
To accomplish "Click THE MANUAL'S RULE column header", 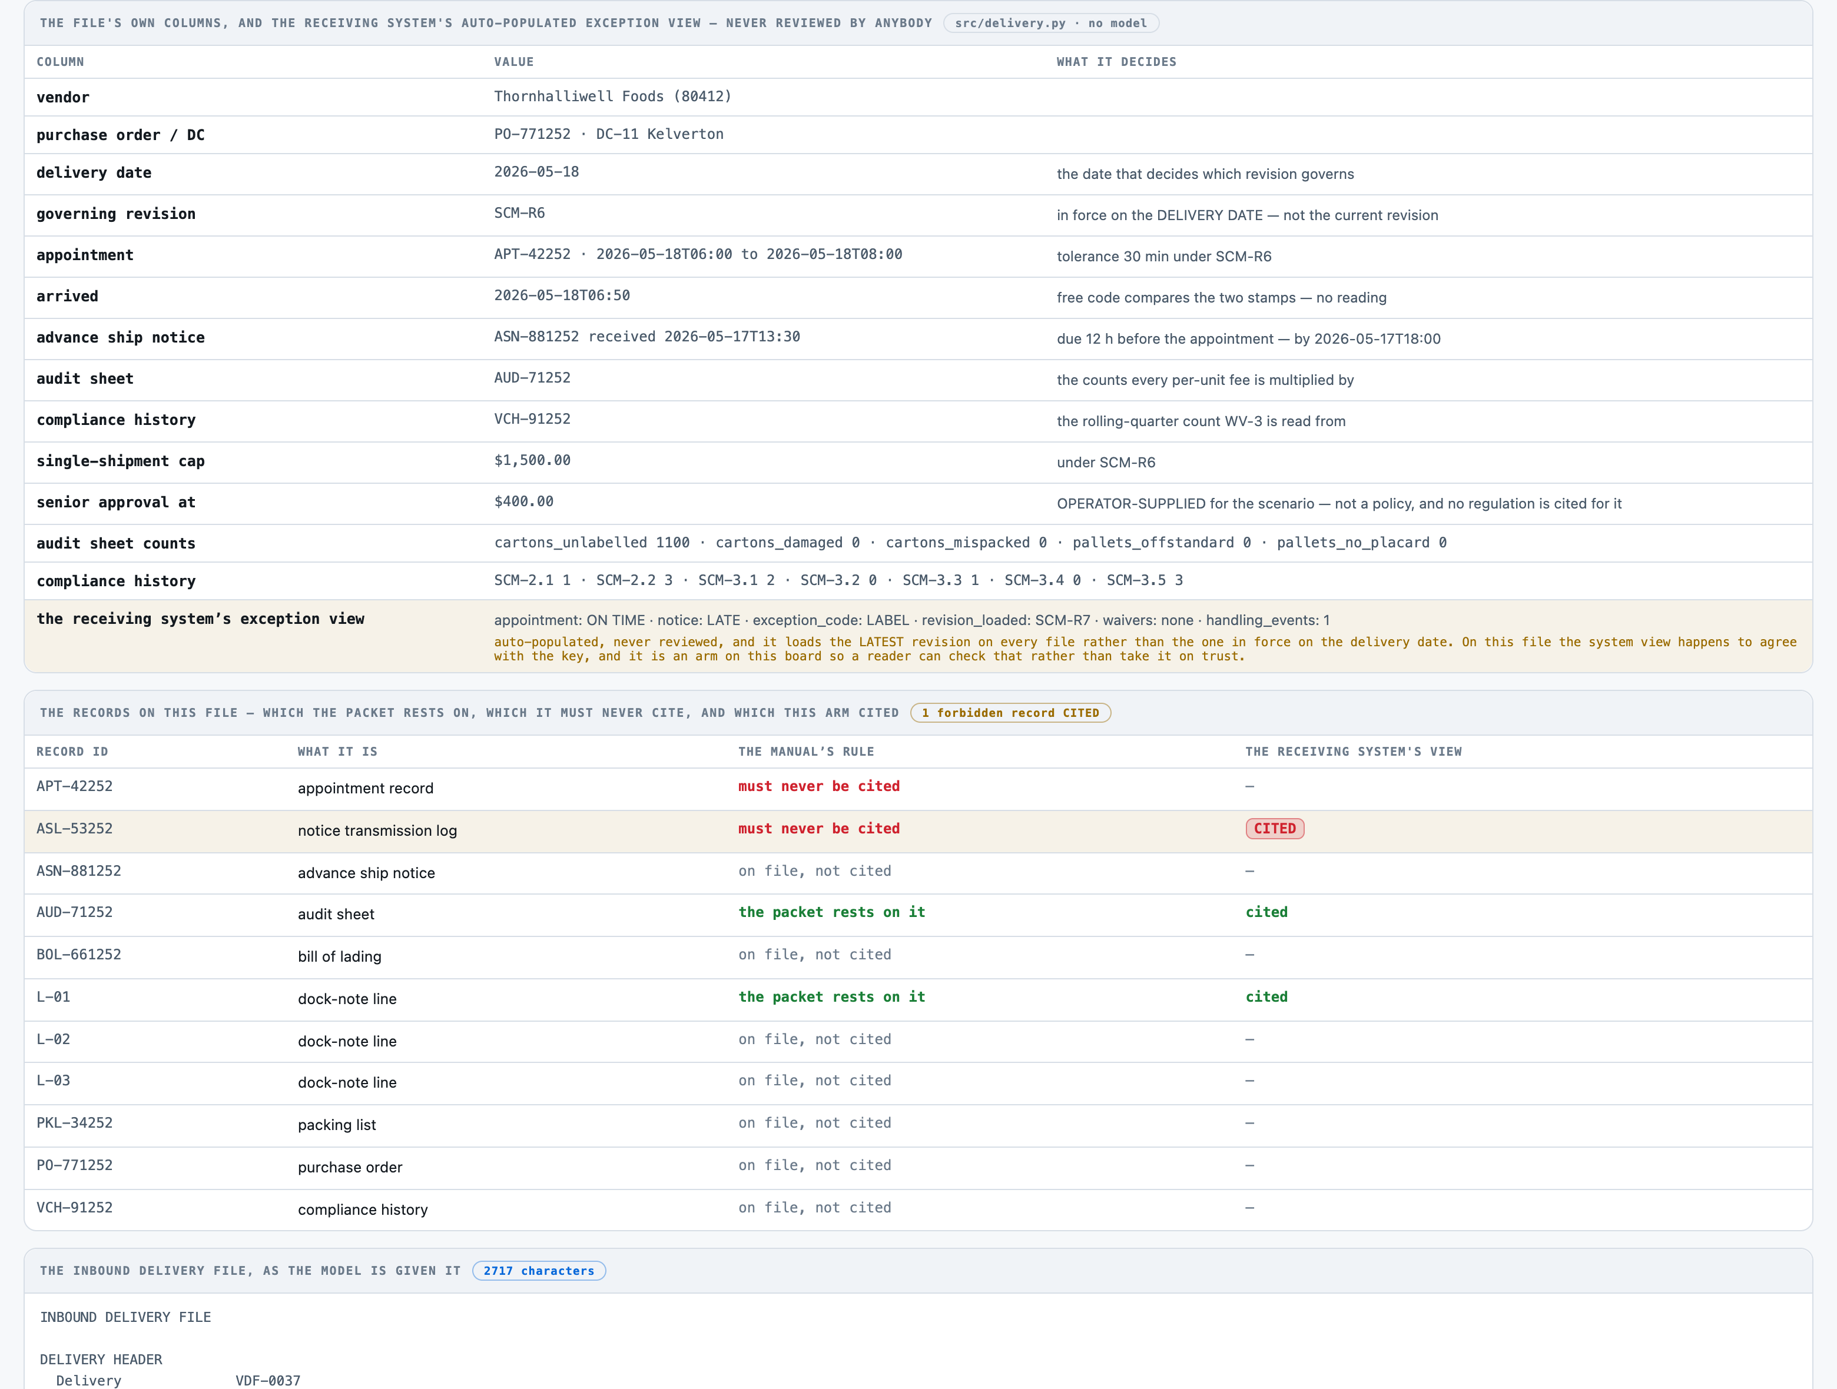I will [x=805, y=752].
